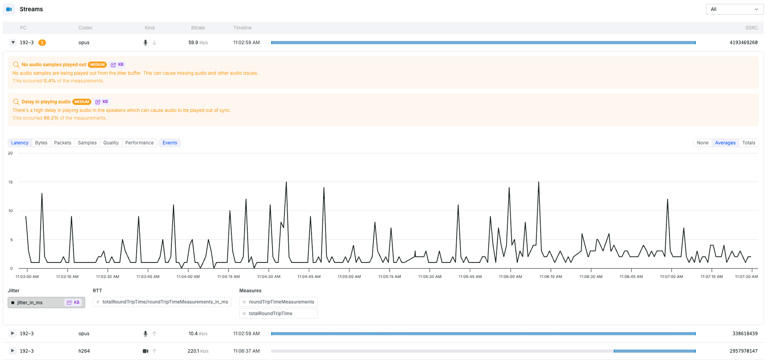Click the video camera icon on h264 stream

click(145, 351)
